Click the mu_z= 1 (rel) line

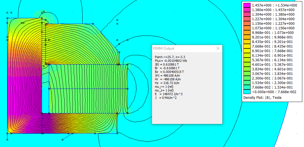[x=164, y=90]
